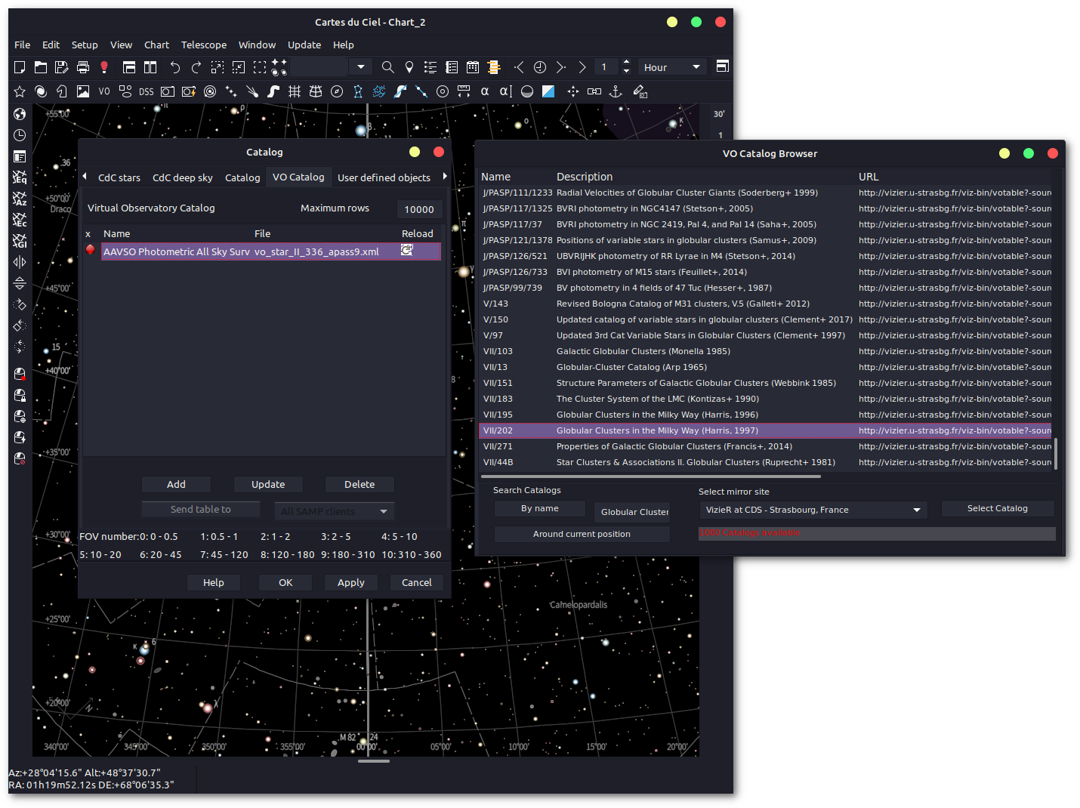Click Apply in the Catalog dialog
The image size is (1080, 808).
point(350,582)
